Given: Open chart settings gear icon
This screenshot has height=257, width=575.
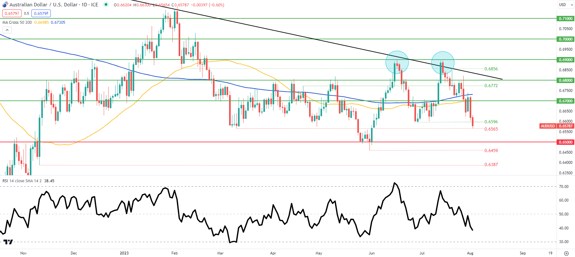Looking at the screenshot, I should tap(566, 253).
